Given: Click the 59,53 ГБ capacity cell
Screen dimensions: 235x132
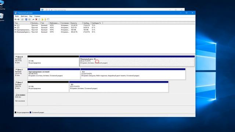Looking at the screenshot, I should coord(73,28).
